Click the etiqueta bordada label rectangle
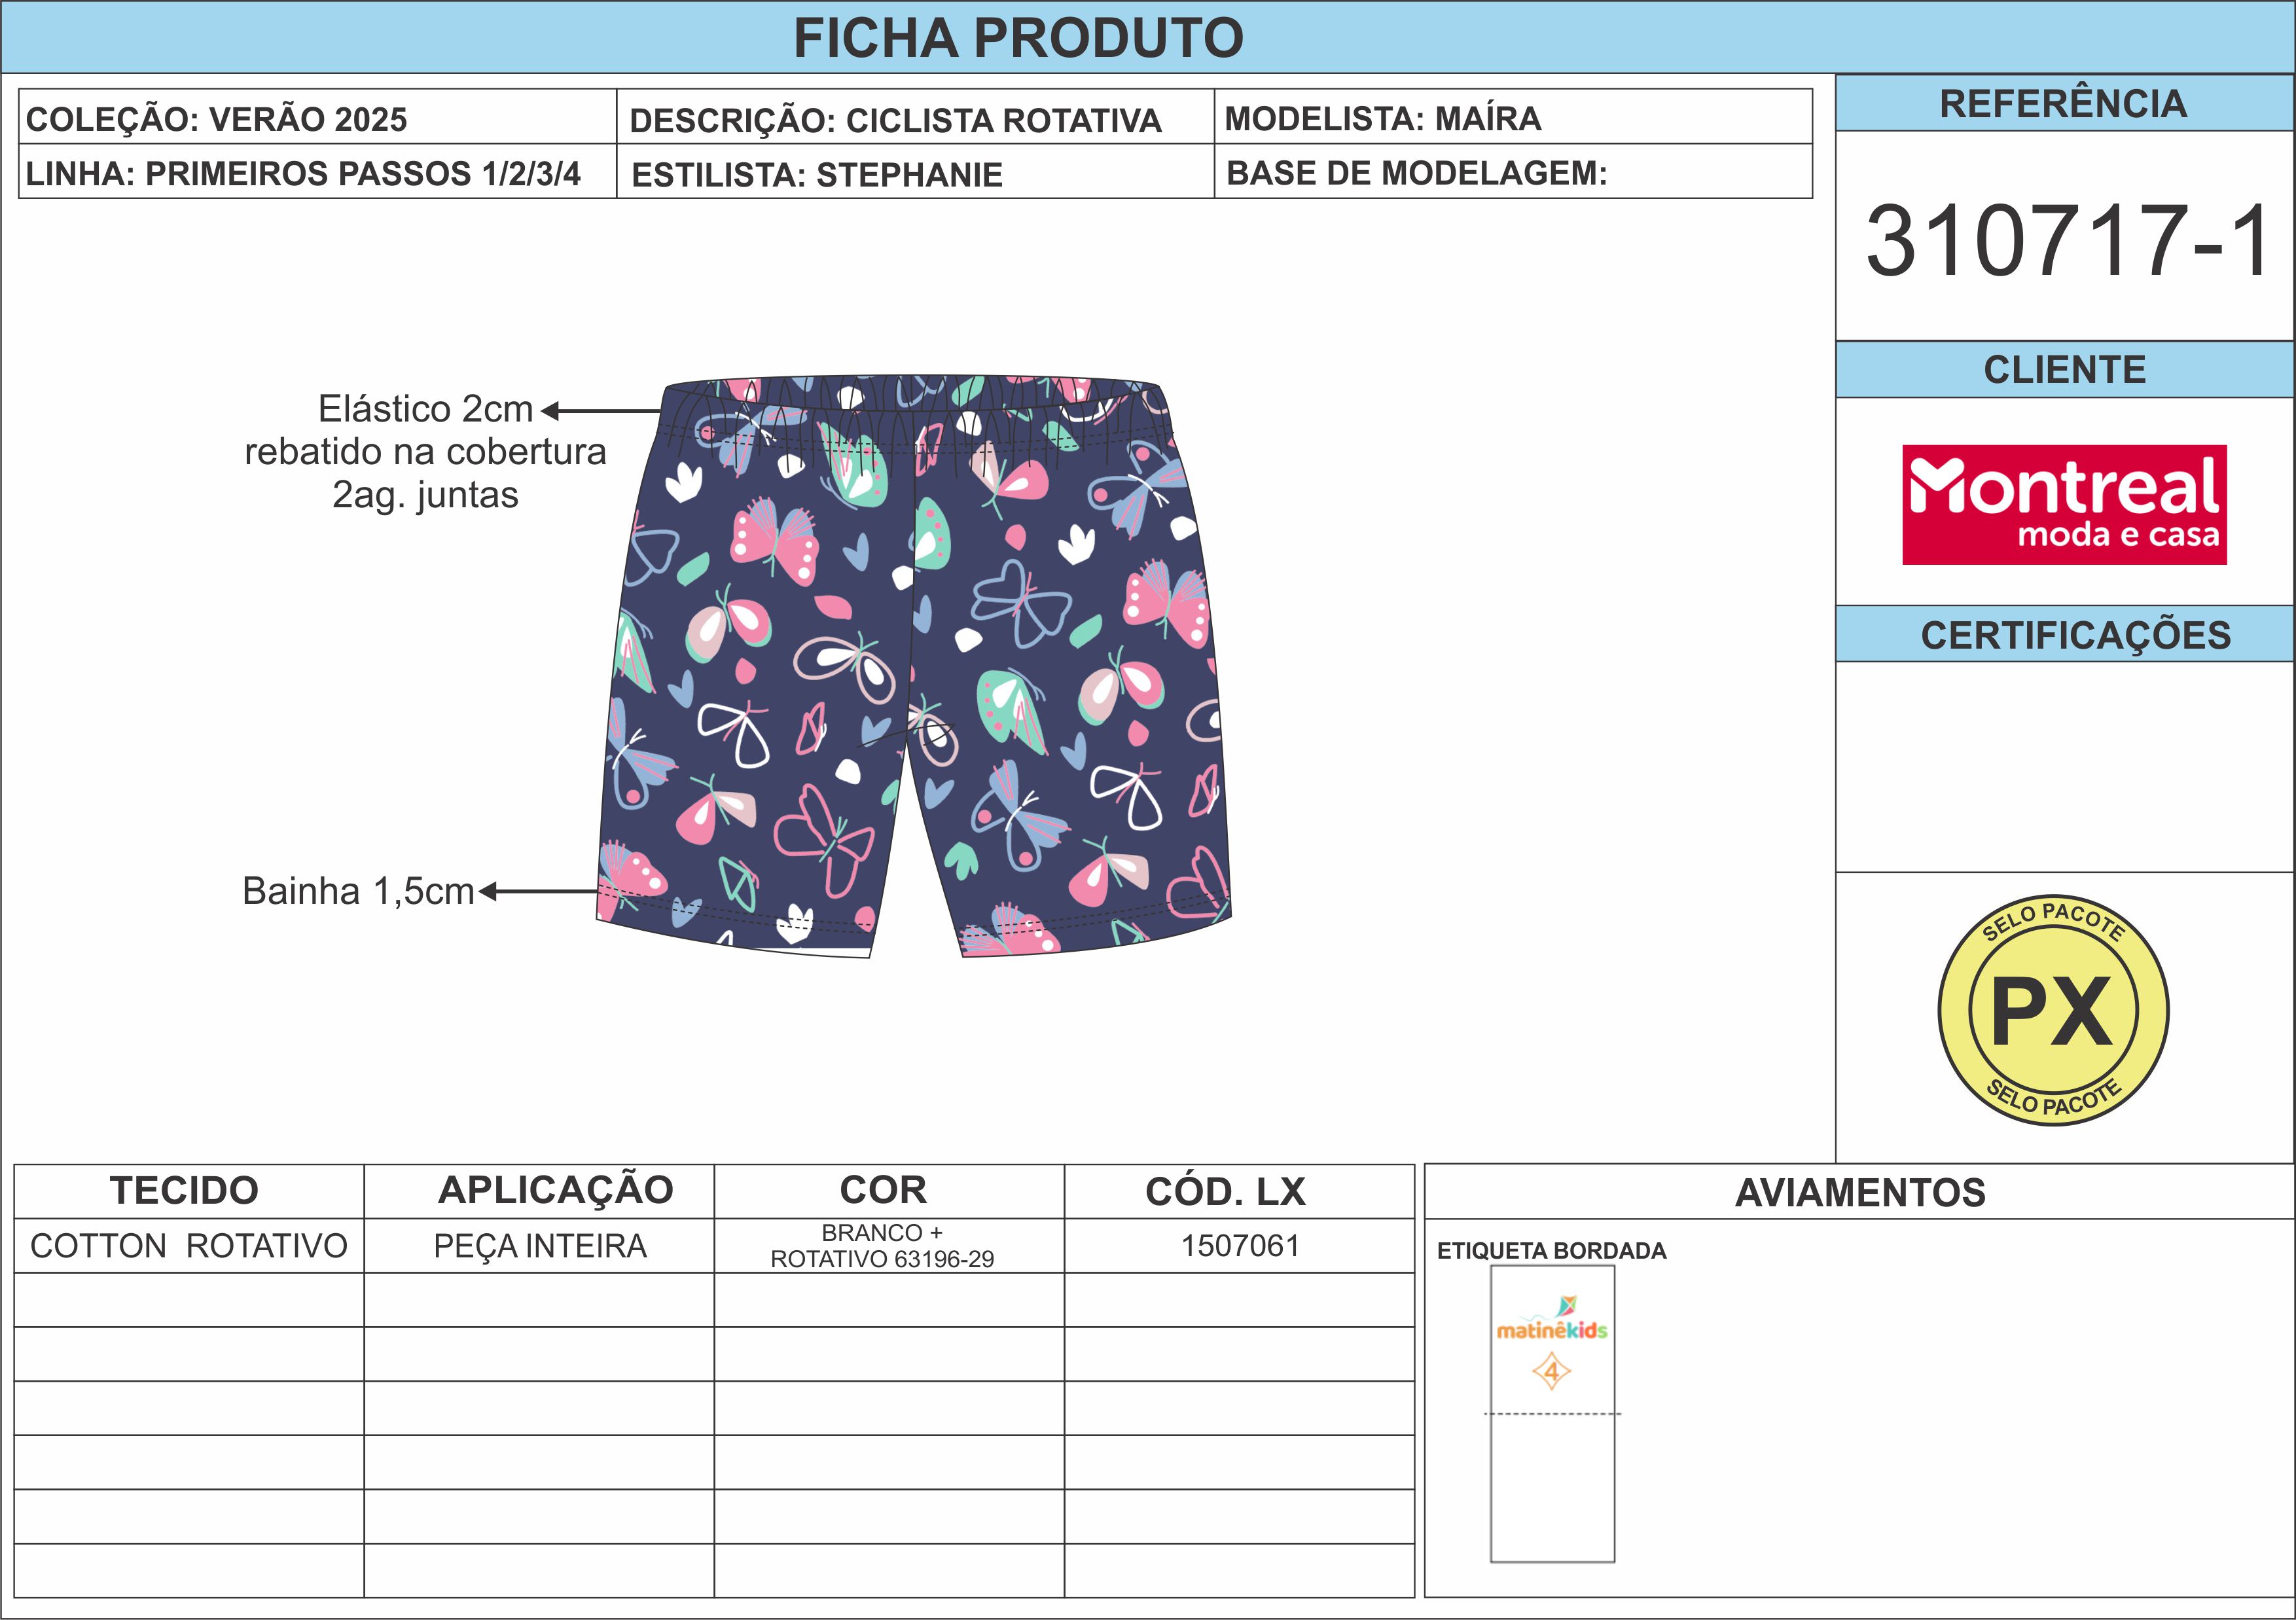2296x1620 pixels. tap(1552, 1414)
